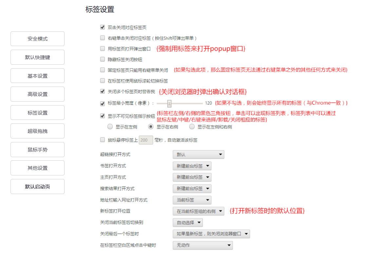Select 显示在左侧 radio button
The image size is (370, 258).
110,127
